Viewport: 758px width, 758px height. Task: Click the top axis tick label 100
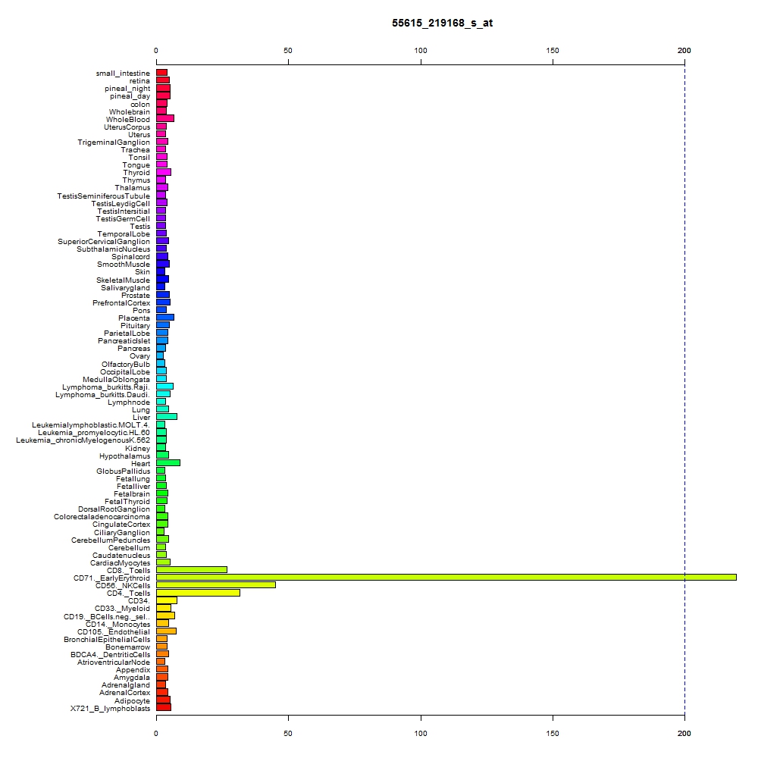[421, 50]
